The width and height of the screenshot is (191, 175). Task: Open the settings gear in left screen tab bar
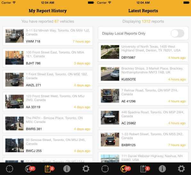tap(86, 169)
